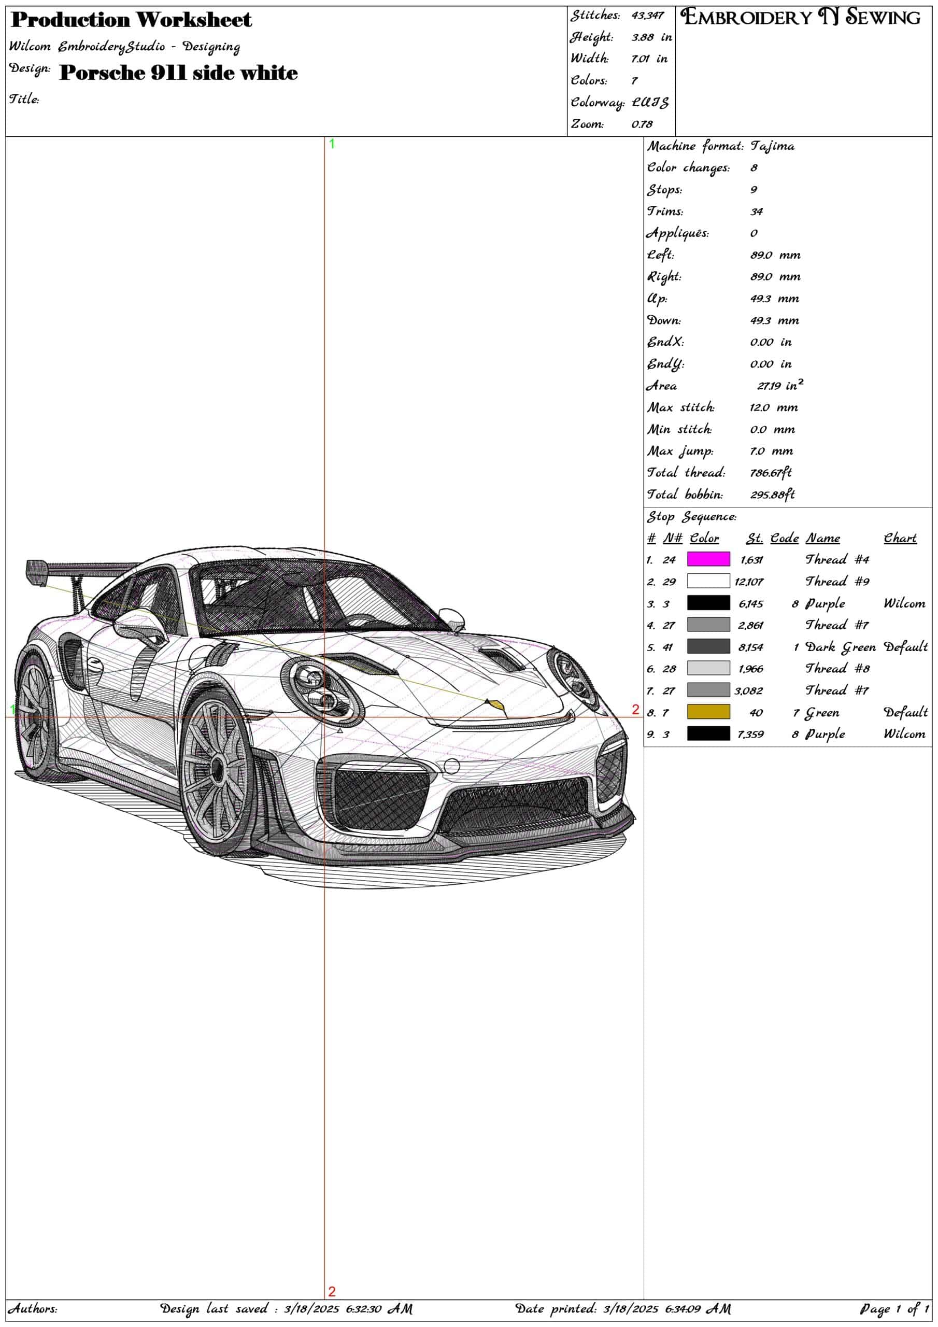Viewport: 938px width, 1327px height.
Task: Click the Color changes value 8
Action: pyautogui.click(x=754, y=167)
